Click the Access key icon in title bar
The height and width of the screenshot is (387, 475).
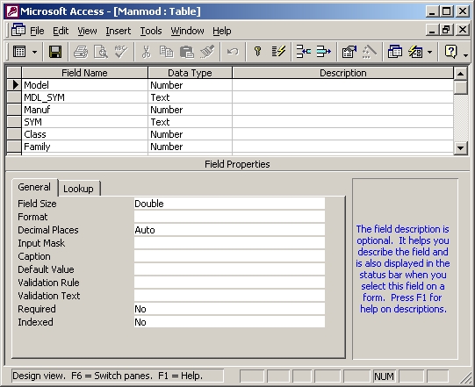click(x=12, y=11)
